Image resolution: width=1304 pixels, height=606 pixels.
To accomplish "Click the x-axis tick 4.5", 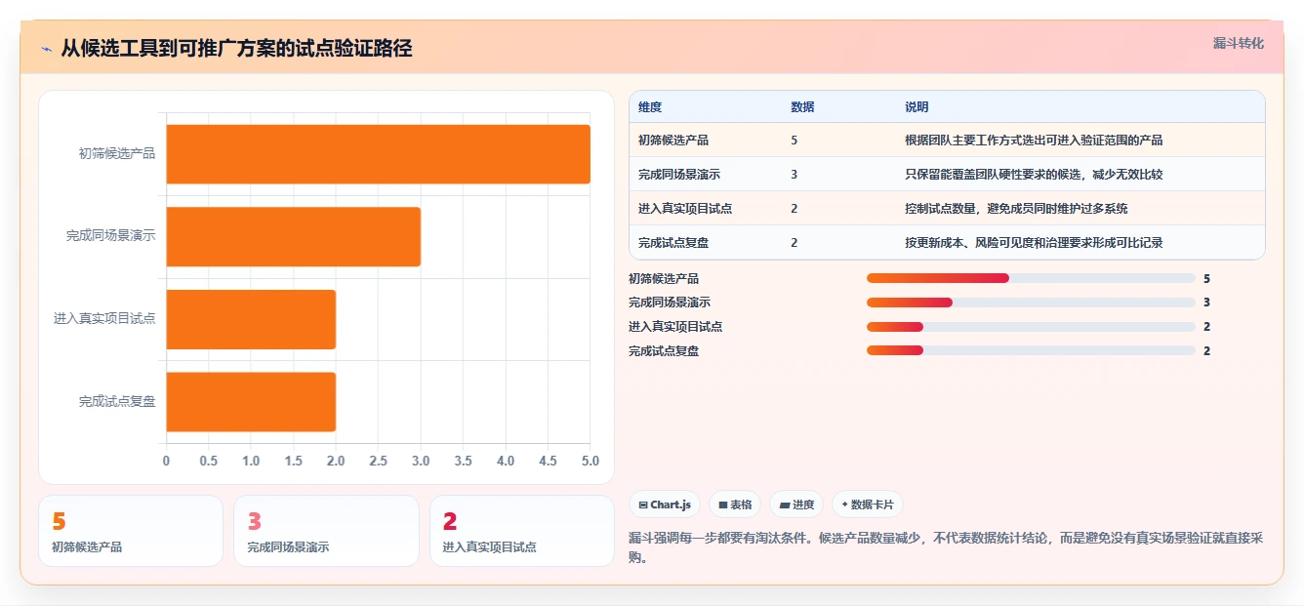I will point(548,461).
